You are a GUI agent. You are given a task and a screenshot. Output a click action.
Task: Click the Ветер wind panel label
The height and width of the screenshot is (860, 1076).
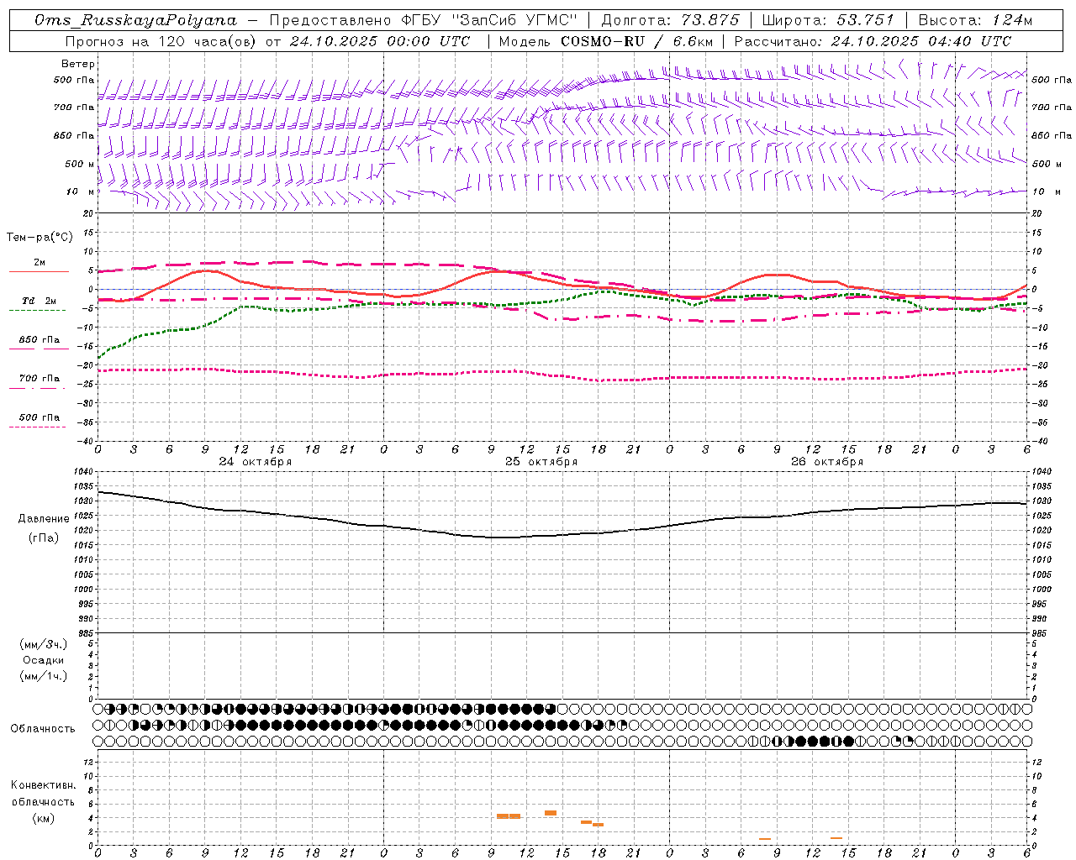[x=78, y=64]
